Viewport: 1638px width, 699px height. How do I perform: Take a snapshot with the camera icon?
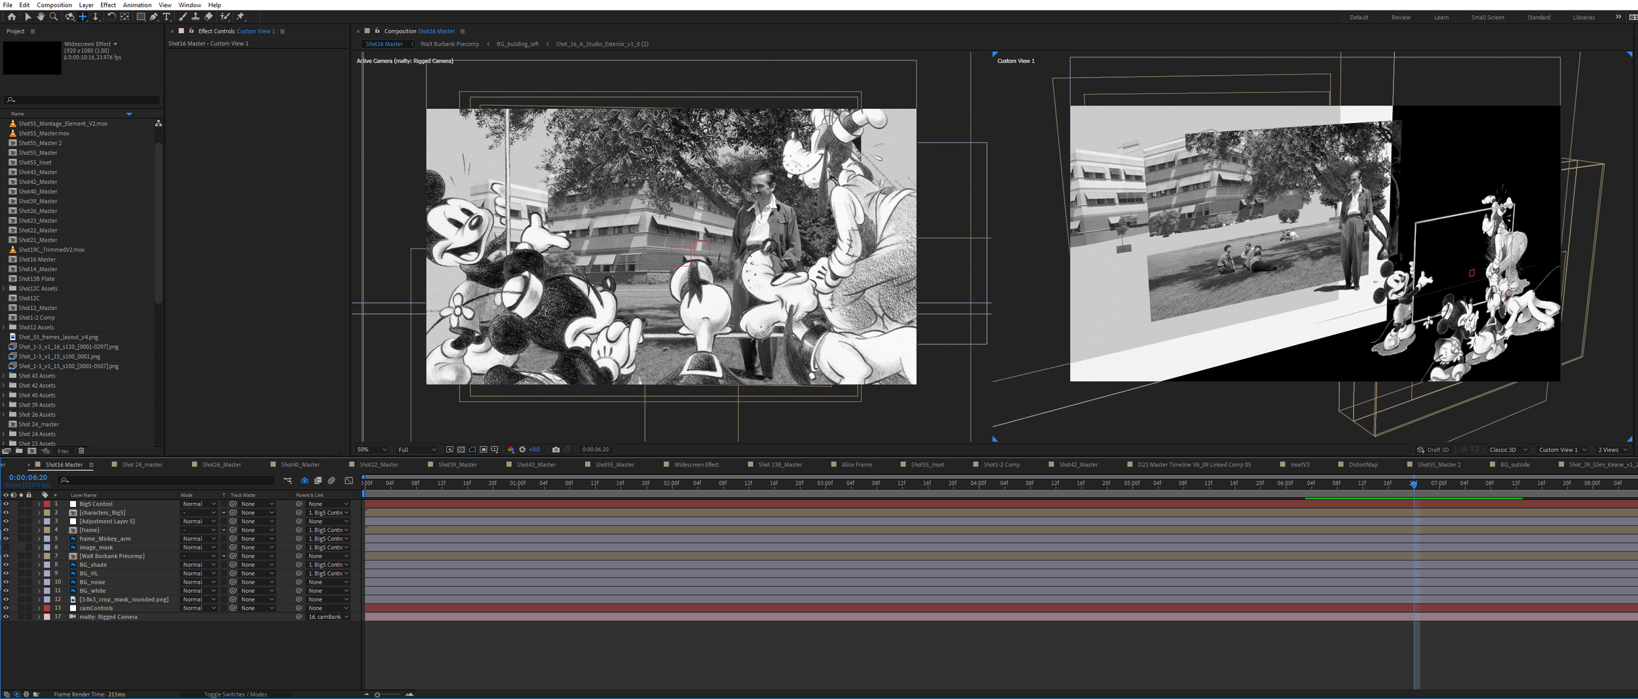click(x=556, y=449)
